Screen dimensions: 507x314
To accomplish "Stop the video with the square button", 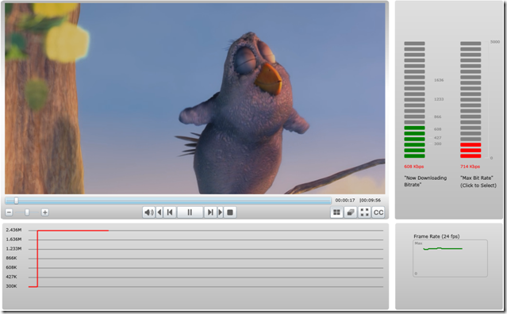I will click(x=230, y=213).
